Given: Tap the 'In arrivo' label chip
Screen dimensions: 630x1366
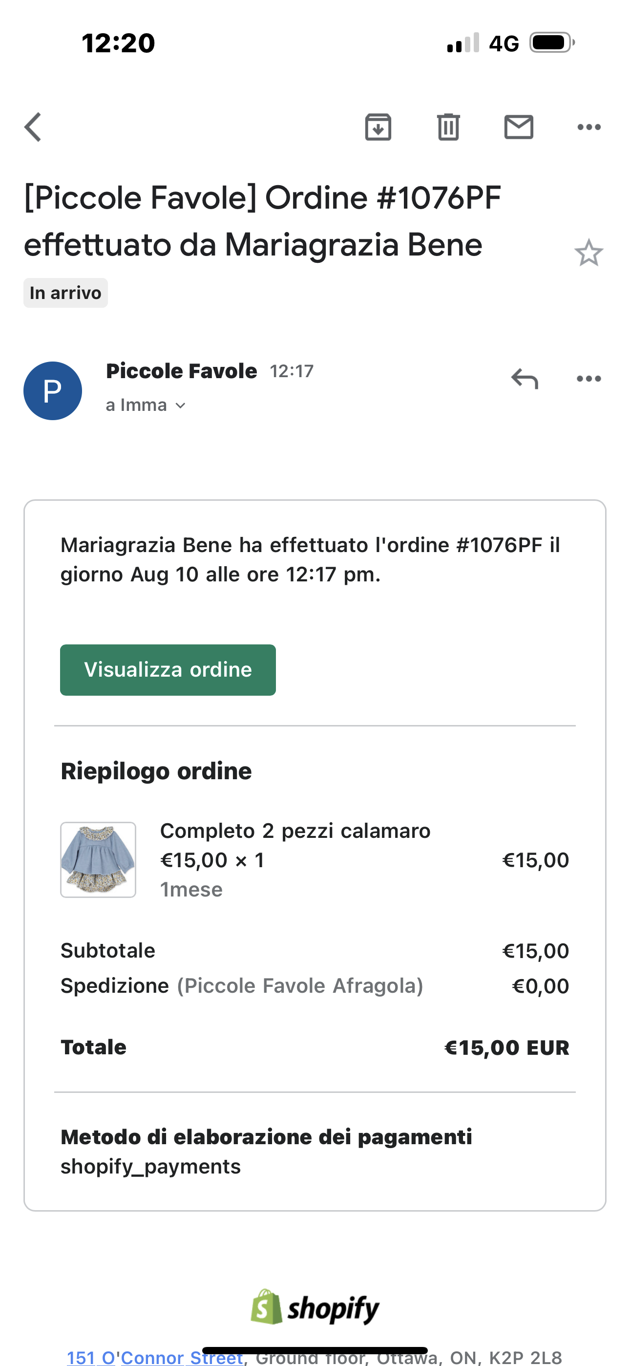Looking at the screenshot, I should click(x=66, y=293).
